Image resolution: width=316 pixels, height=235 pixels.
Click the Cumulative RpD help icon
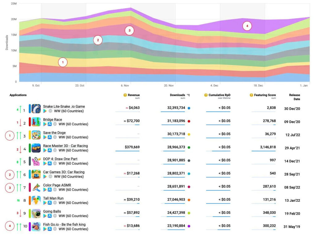(206, 95)
